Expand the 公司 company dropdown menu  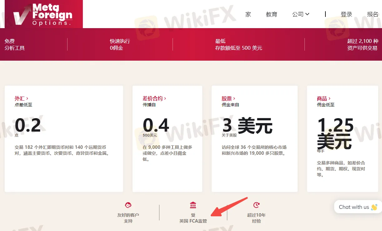(x=301, y=14)
